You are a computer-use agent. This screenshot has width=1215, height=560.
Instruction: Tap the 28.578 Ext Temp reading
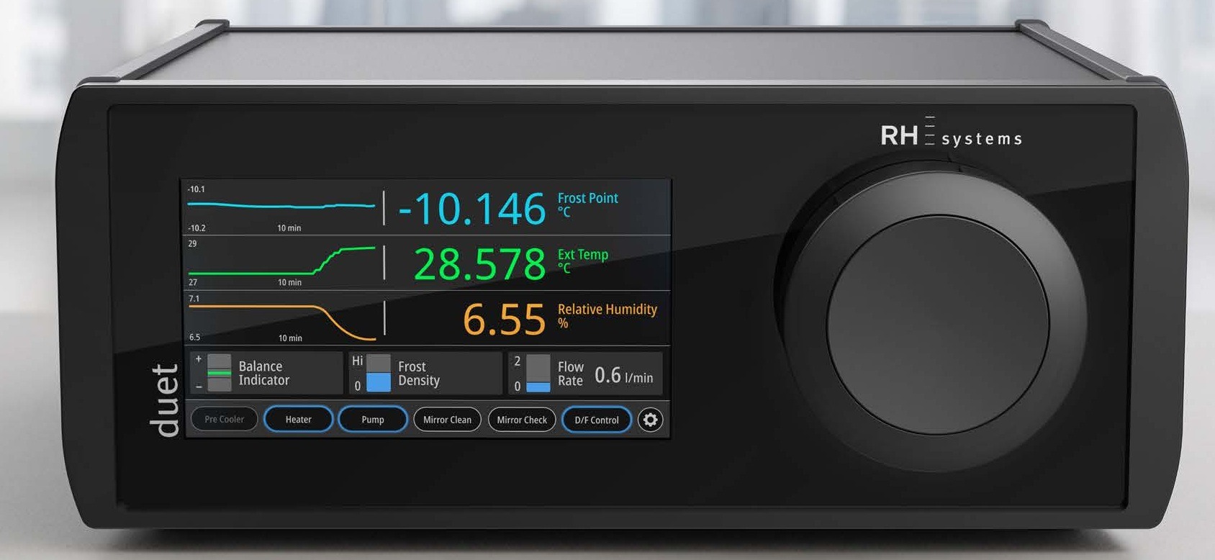coord(479,264)
